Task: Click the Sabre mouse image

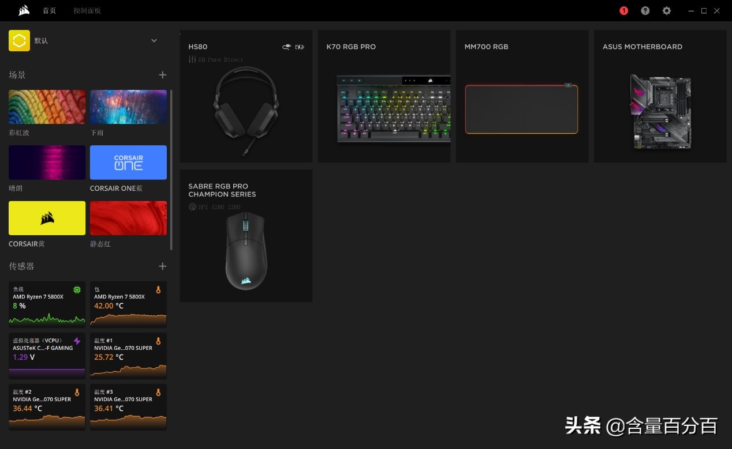Action: click(x=246, y=251)
